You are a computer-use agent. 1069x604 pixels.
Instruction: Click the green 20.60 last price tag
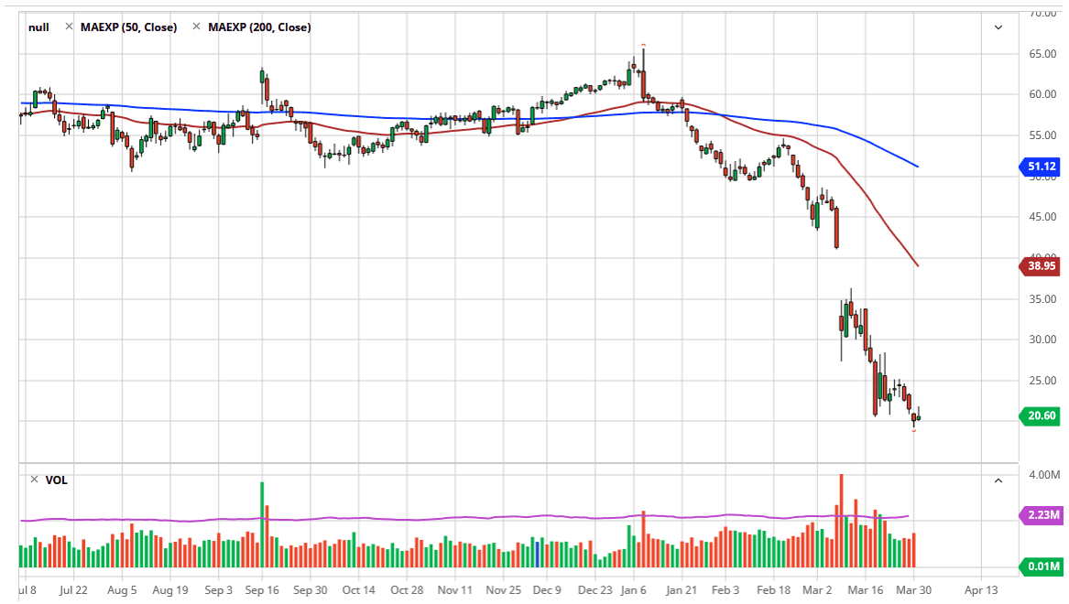pos(1039,415)
